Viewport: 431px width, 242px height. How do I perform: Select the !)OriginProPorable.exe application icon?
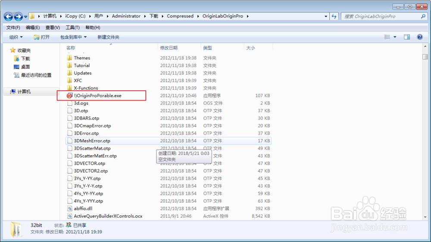pyautogui.click(x=69, y=95)
